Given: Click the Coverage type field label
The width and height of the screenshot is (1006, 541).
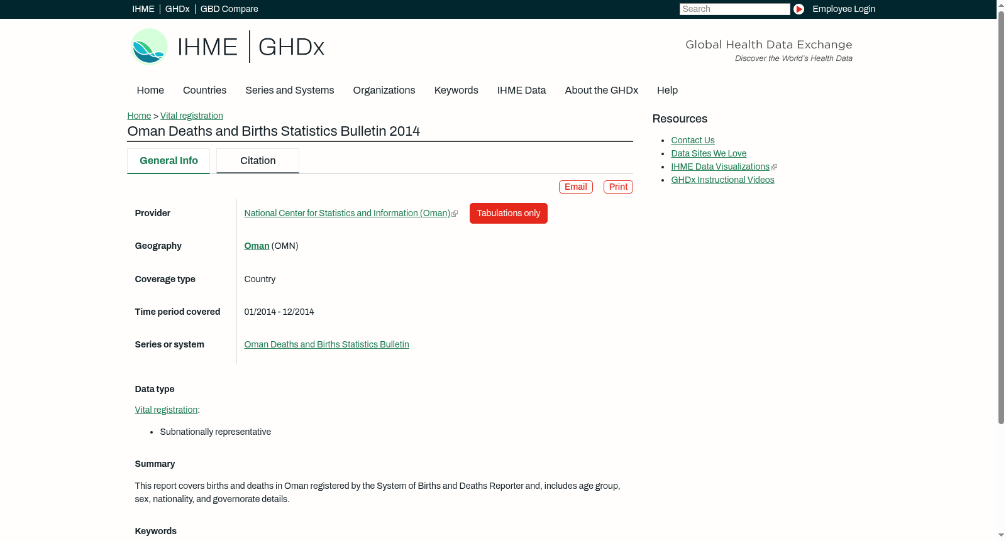Looking at the screenshot, I should [x=165, y=280].
